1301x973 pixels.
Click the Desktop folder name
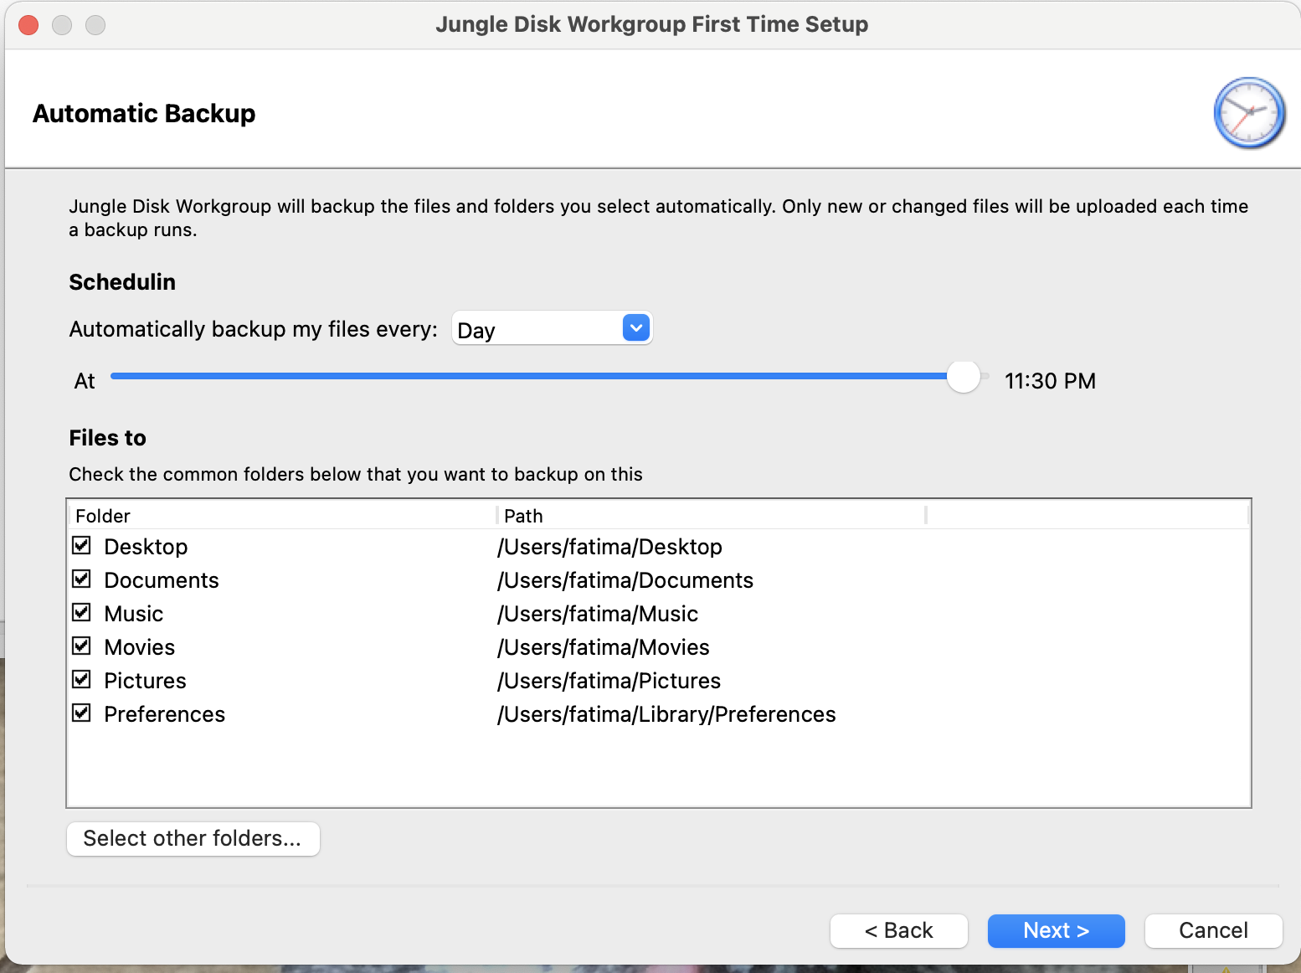(146, 547)
